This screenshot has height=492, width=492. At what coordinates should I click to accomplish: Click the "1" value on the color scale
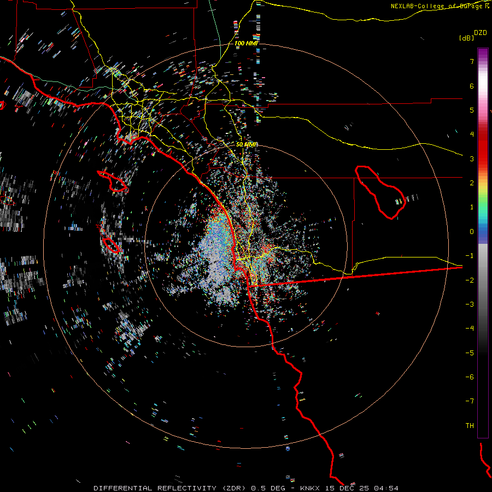coord(472,207)
